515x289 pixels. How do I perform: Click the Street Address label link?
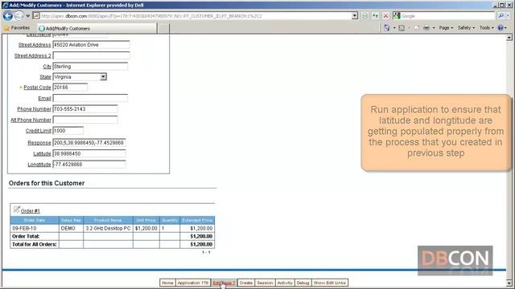(35, 45)
